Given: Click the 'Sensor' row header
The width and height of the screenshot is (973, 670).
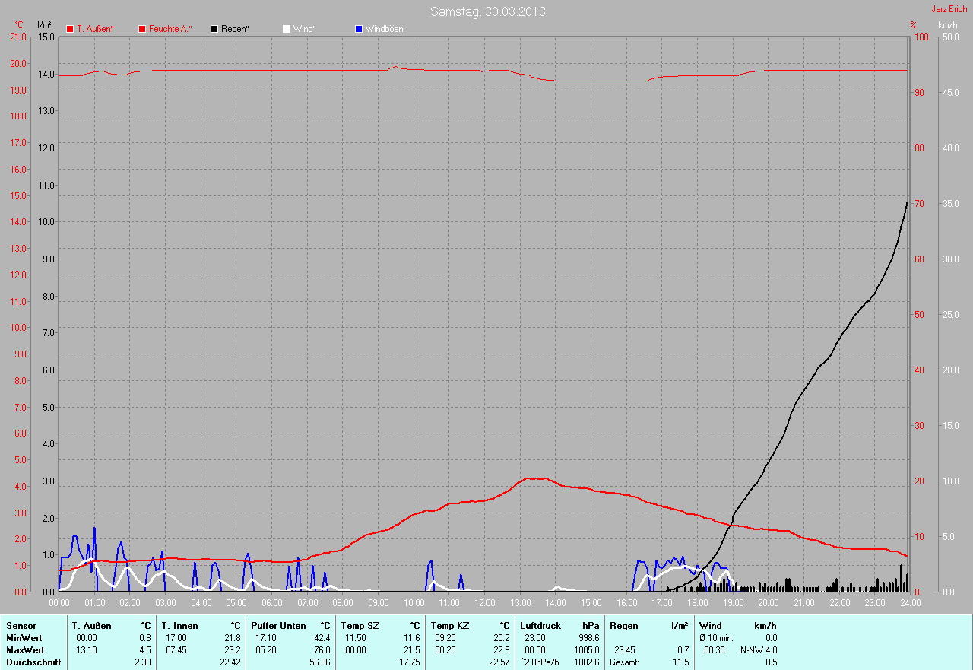Looking at the screenshot, I should (x=21, y=626).
